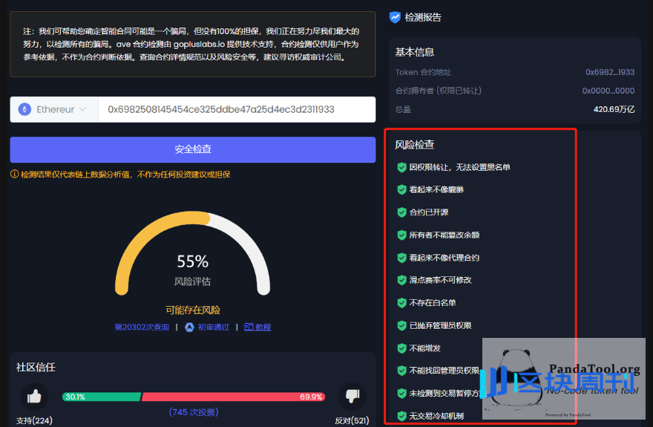Click the 55% risk gauge

coord(192,261)
